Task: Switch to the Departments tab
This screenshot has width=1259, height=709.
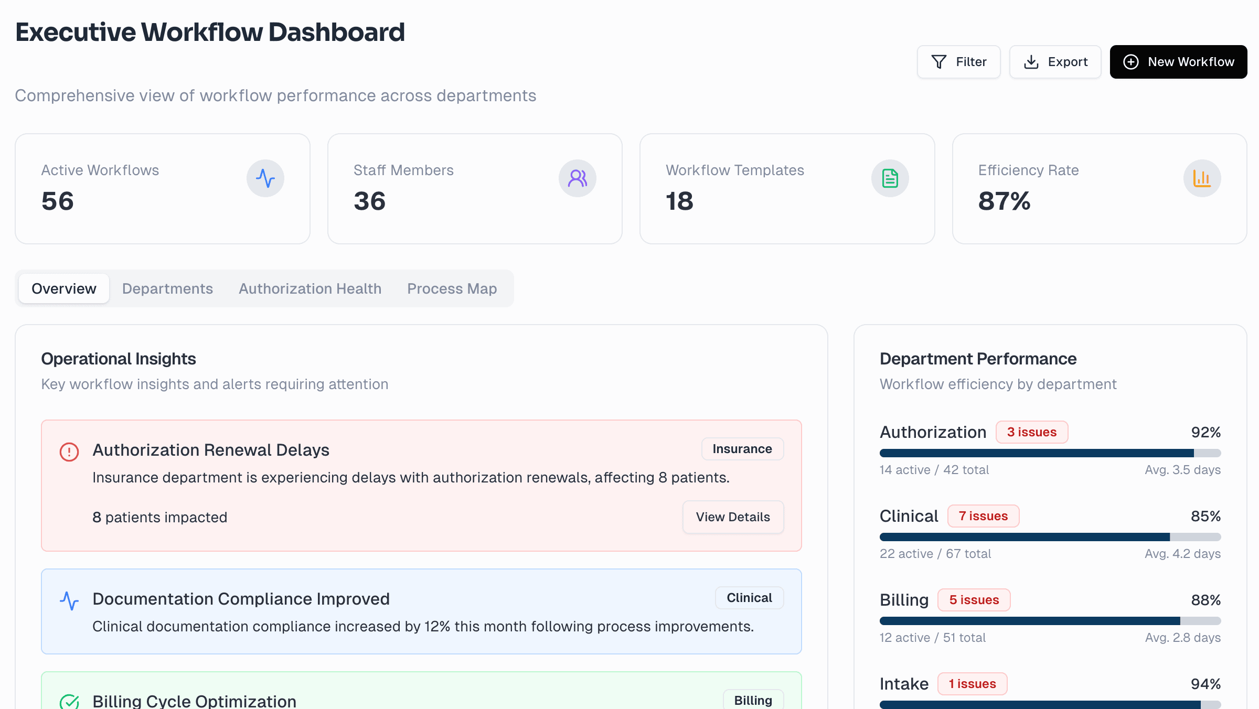Action: click(167, 288)
